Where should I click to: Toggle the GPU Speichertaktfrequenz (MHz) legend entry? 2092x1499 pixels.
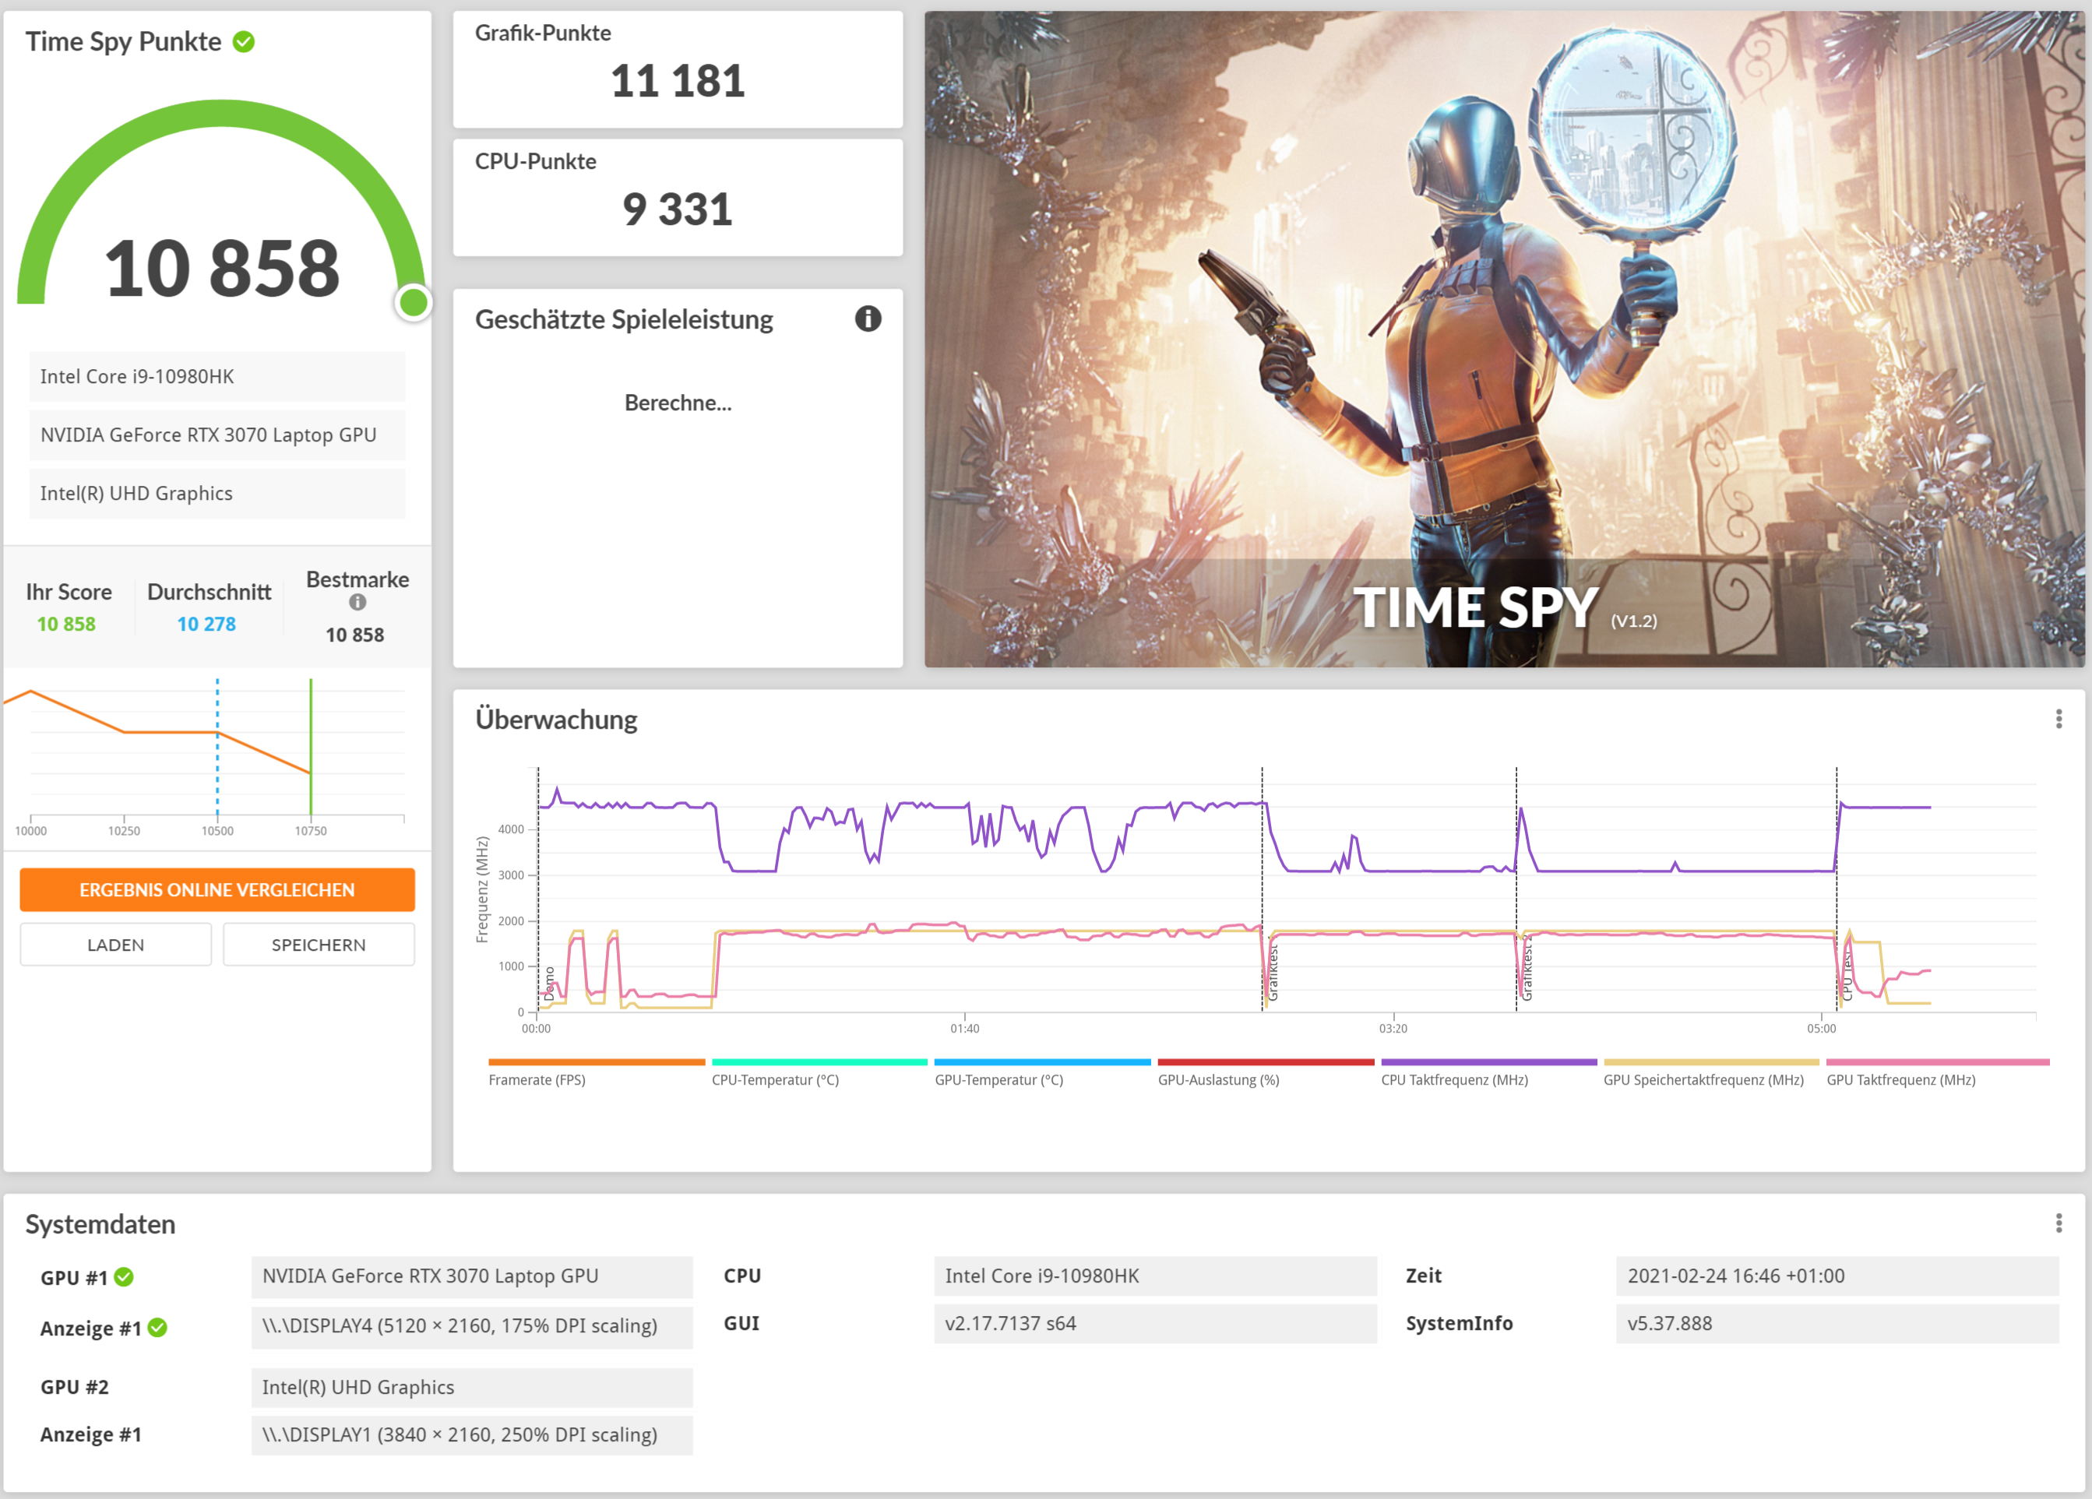tap(1711, 1074)
